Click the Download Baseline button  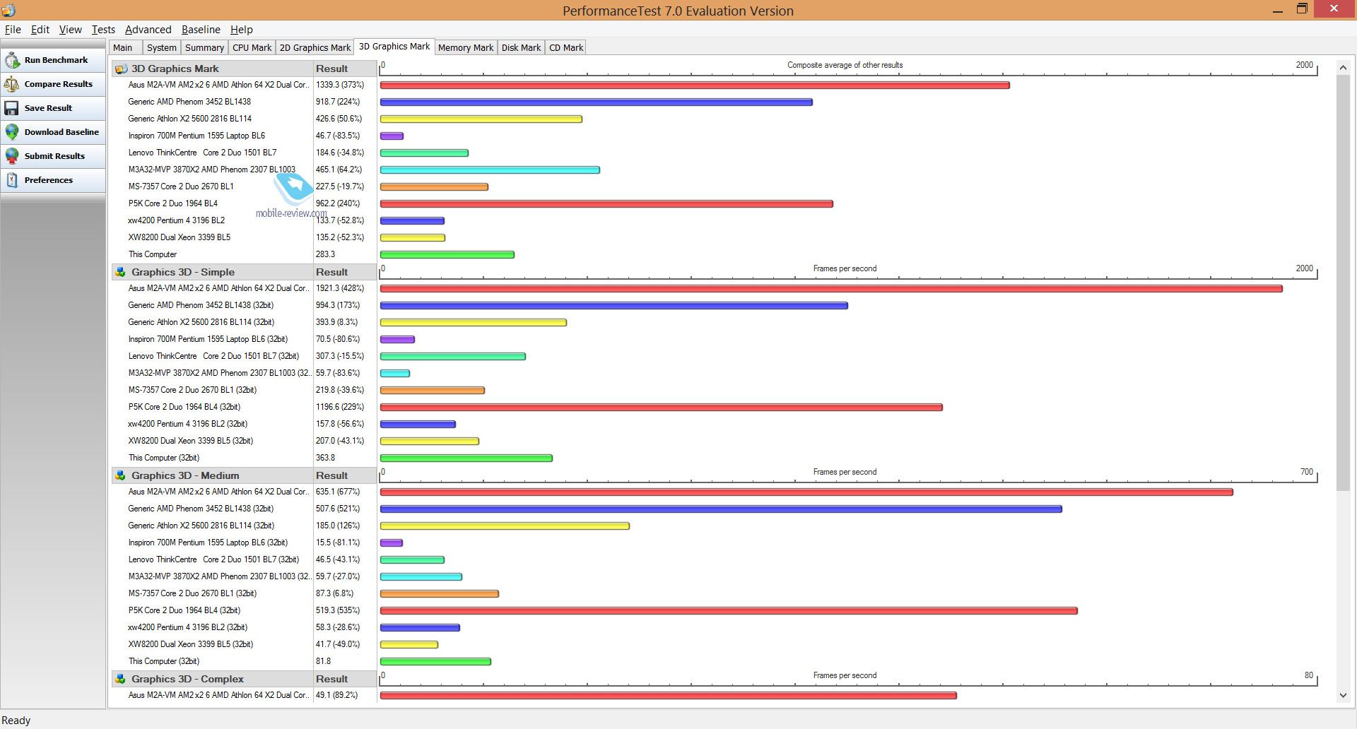click(x=53, y=132)
